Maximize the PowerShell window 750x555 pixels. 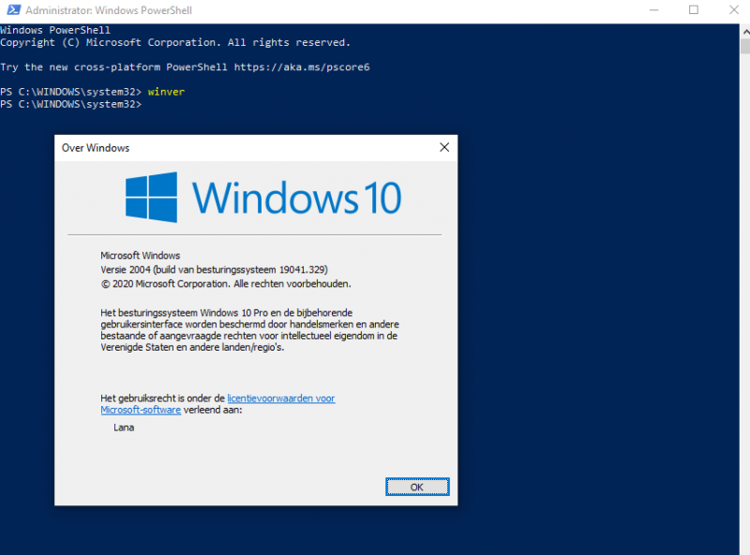click(694, 11)
